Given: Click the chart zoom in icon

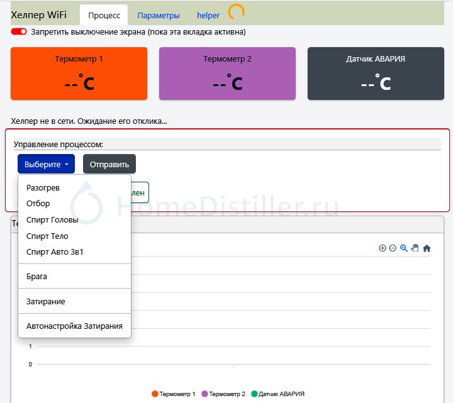Looking at the screenshot, I should 383,248.
